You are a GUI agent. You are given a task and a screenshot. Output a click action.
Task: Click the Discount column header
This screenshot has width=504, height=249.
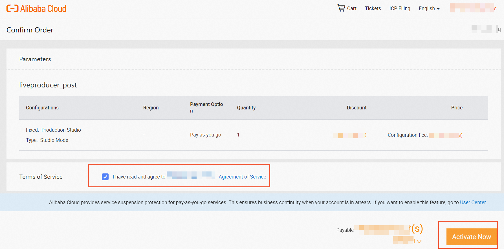click(356, 108)
